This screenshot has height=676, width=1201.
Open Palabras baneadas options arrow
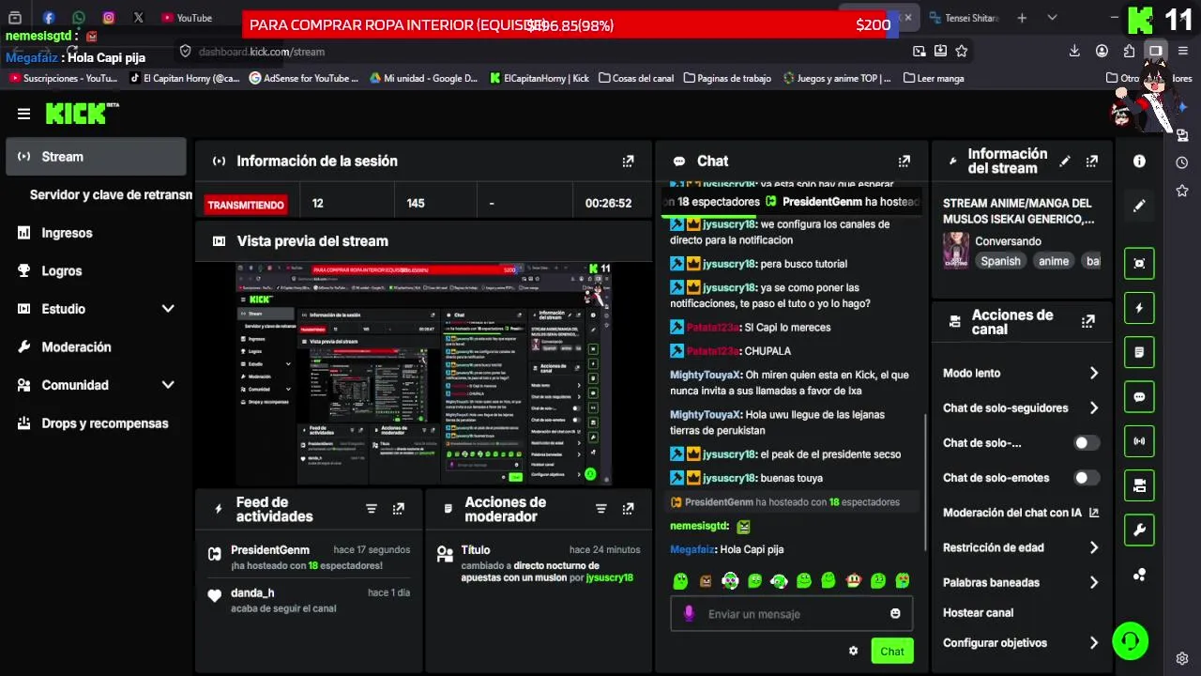point(1093,582)
